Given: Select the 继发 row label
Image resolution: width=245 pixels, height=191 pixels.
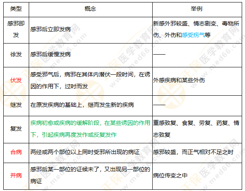Looking at the screenshot, I should tap(16, 105).
